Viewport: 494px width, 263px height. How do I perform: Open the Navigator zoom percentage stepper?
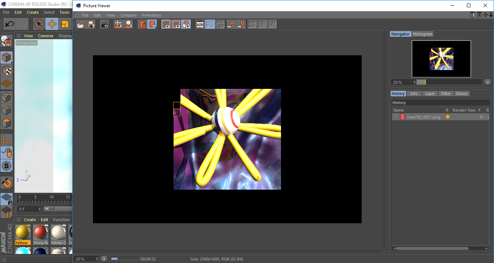click(x=415, y=82)
